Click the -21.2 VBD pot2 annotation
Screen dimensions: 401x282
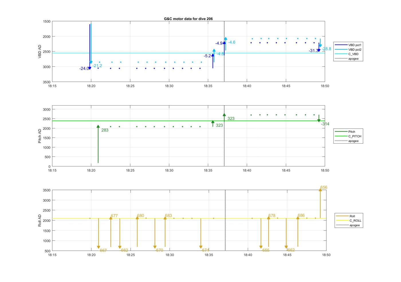click(97, 66)
